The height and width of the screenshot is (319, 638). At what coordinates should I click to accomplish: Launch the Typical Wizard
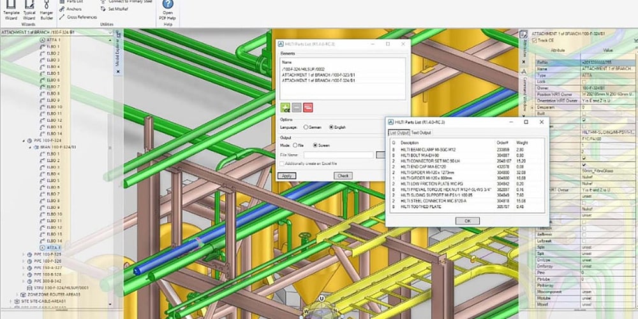tap(29, 10)
